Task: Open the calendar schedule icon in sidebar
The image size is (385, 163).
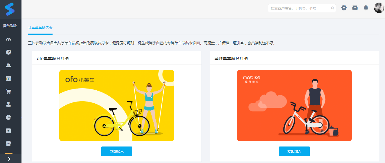Action: click(x=8, y=78)
